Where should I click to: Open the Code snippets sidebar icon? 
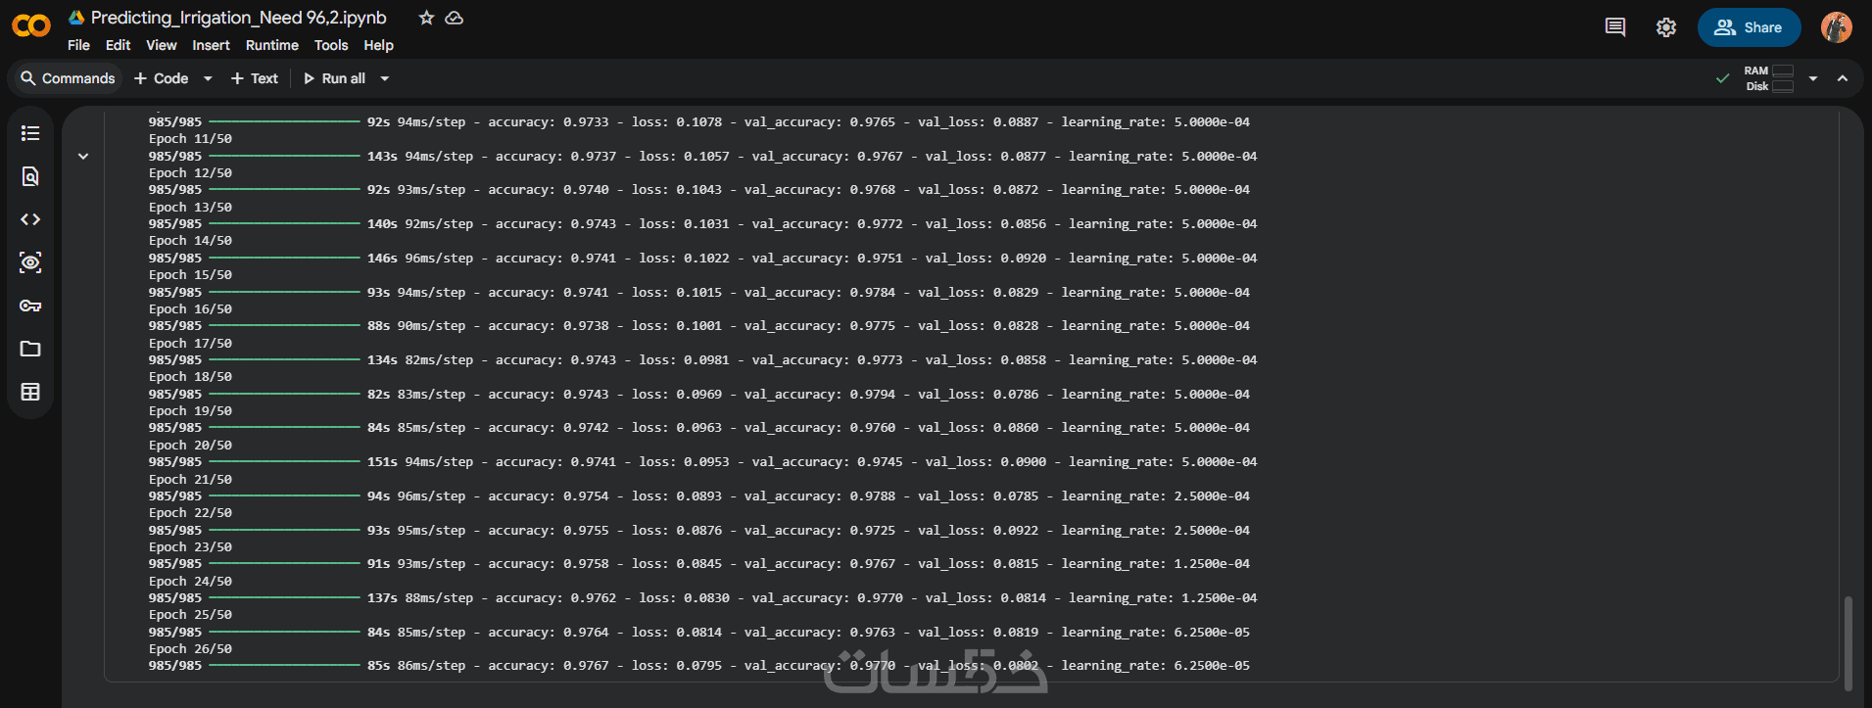pyautogui.click(x=30, y=219)
